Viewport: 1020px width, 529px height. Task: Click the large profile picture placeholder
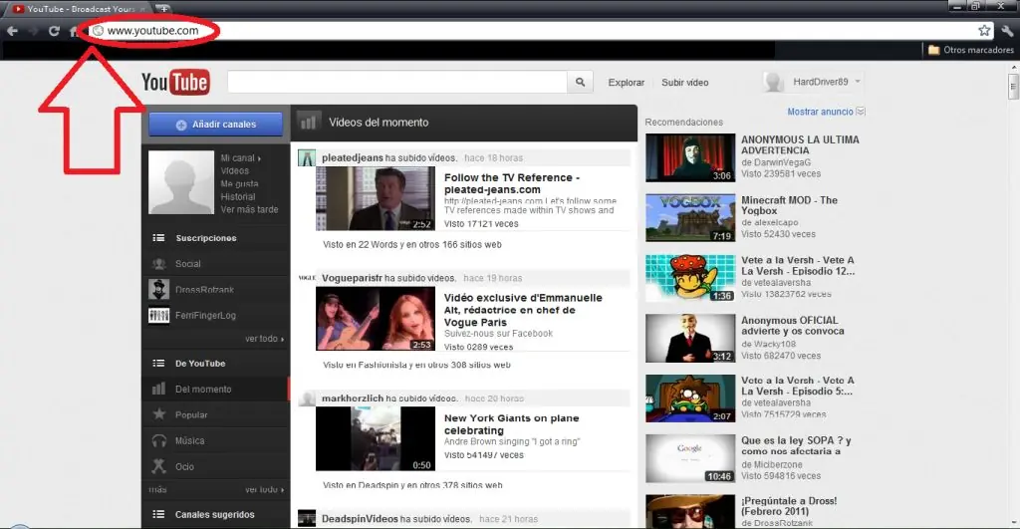tap(181, 183)
